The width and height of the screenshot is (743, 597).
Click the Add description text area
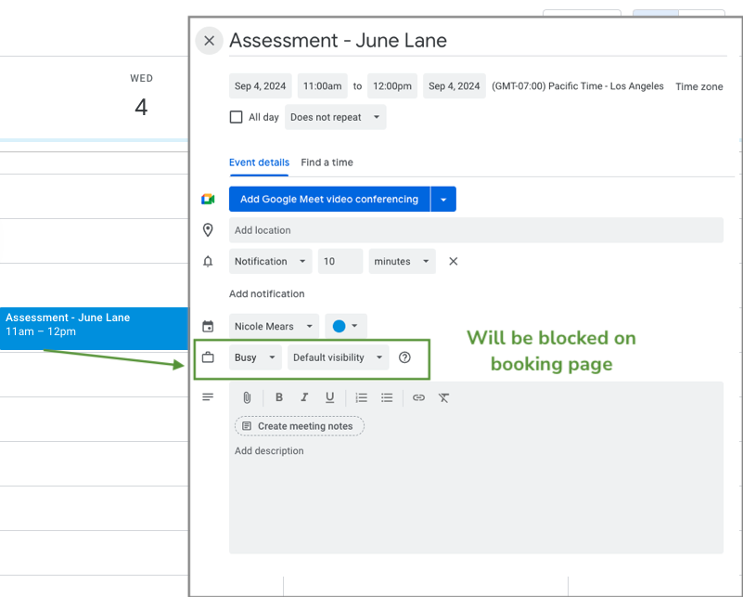click(476, 498)
